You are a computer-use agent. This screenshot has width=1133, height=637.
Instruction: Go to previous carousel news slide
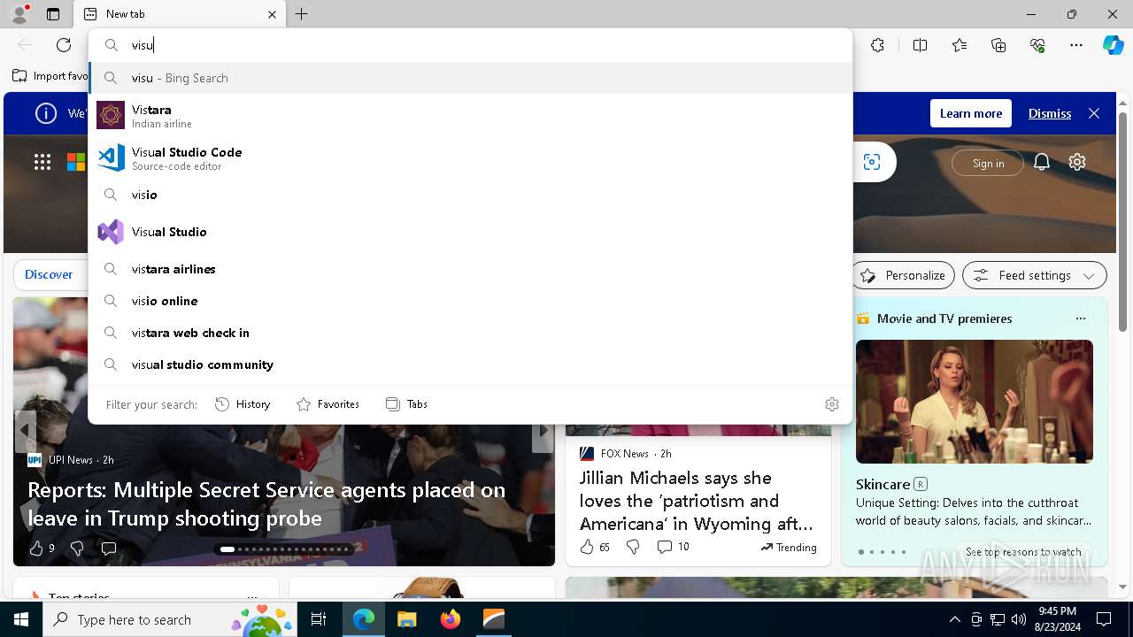(x=26, y=432)
